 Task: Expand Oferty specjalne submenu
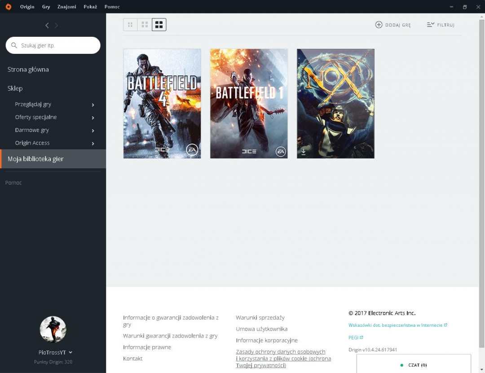point(93,118)
